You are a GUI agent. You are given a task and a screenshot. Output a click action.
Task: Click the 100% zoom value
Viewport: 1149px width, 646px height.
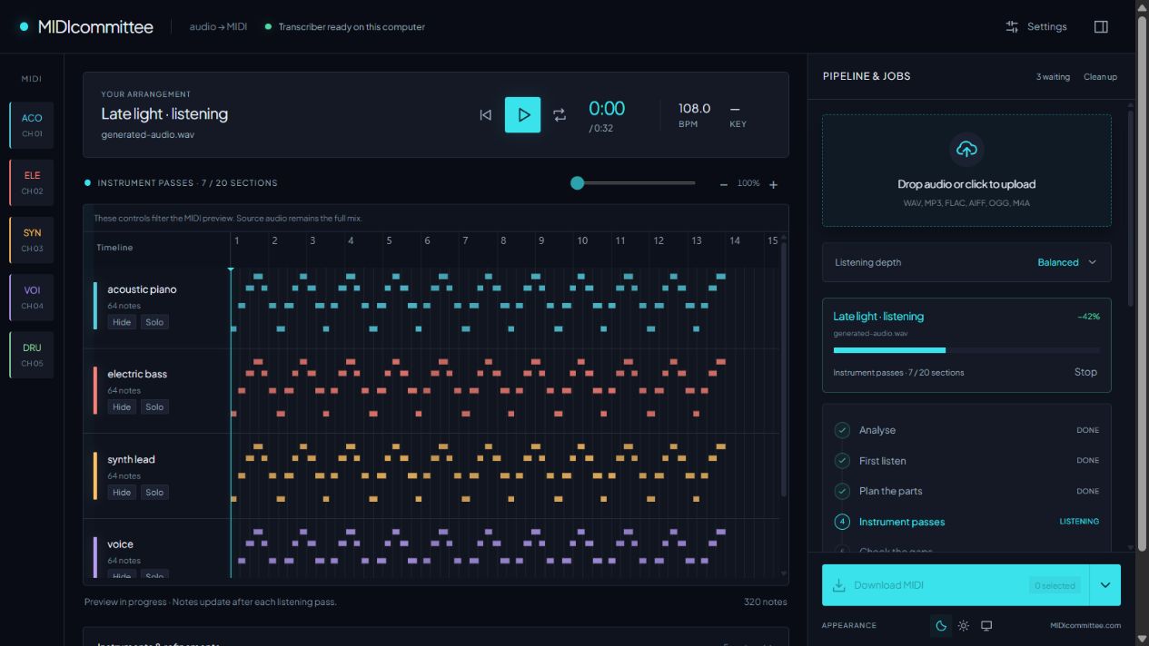click(x=748, y=183)
